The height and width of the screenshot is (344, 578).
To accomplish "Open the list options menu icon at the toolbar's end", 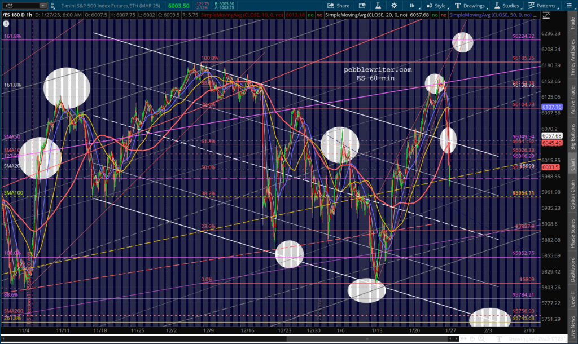I will tap(569, 6).
